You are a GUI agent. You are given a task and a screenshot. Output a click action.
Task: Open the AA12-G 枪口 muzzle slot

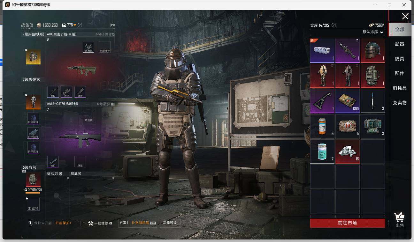point(53,162)
